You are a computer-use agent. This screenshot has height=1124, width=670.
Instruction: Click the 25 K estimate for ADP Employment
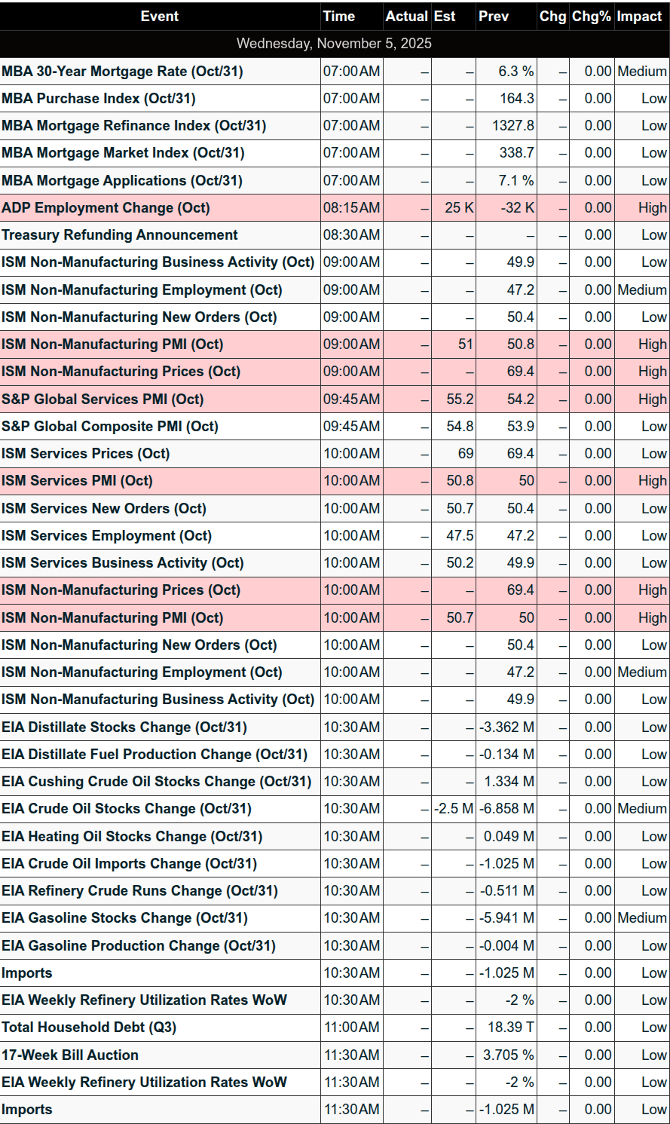[x=458, y=208]
